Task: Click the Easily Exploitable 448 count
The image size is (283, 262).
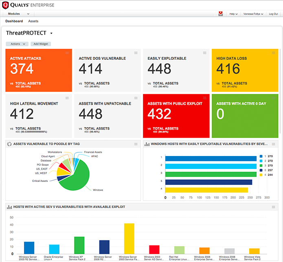Action: [159, 69]
